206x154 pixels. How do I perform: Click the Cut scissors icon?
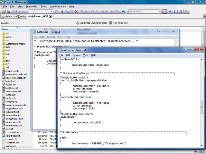pos(62,12)
